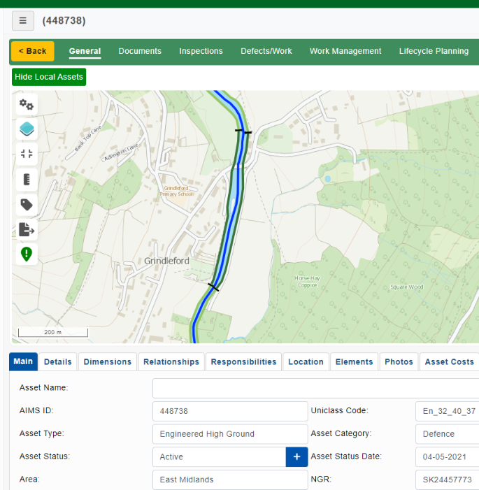This screenshot has height=490, width=479.
Task: Switch to the Inspections tab
Action: tap(201, 51)
